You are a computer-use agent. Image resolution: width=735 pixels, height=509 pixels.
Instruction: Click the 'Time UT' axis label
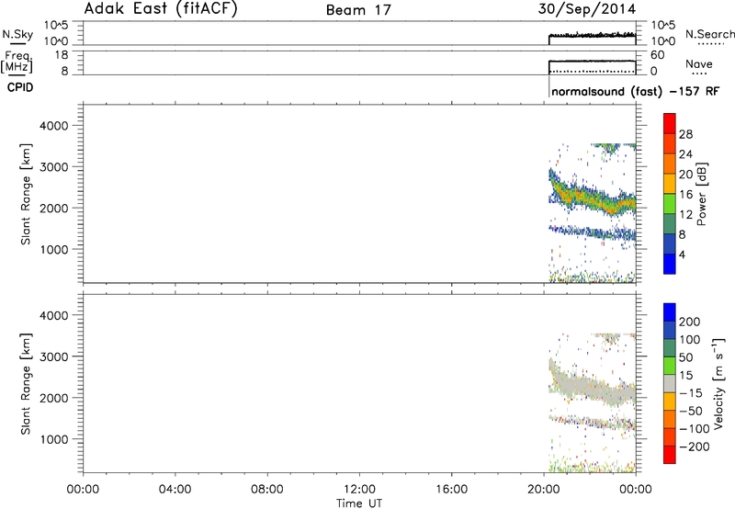point(359,503)
